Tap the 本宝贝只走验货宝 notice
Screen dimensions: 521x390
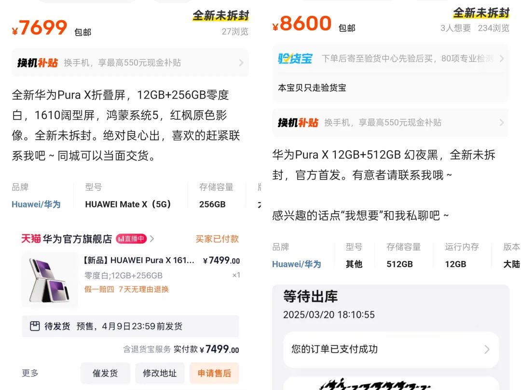click(x=312, y=88)
